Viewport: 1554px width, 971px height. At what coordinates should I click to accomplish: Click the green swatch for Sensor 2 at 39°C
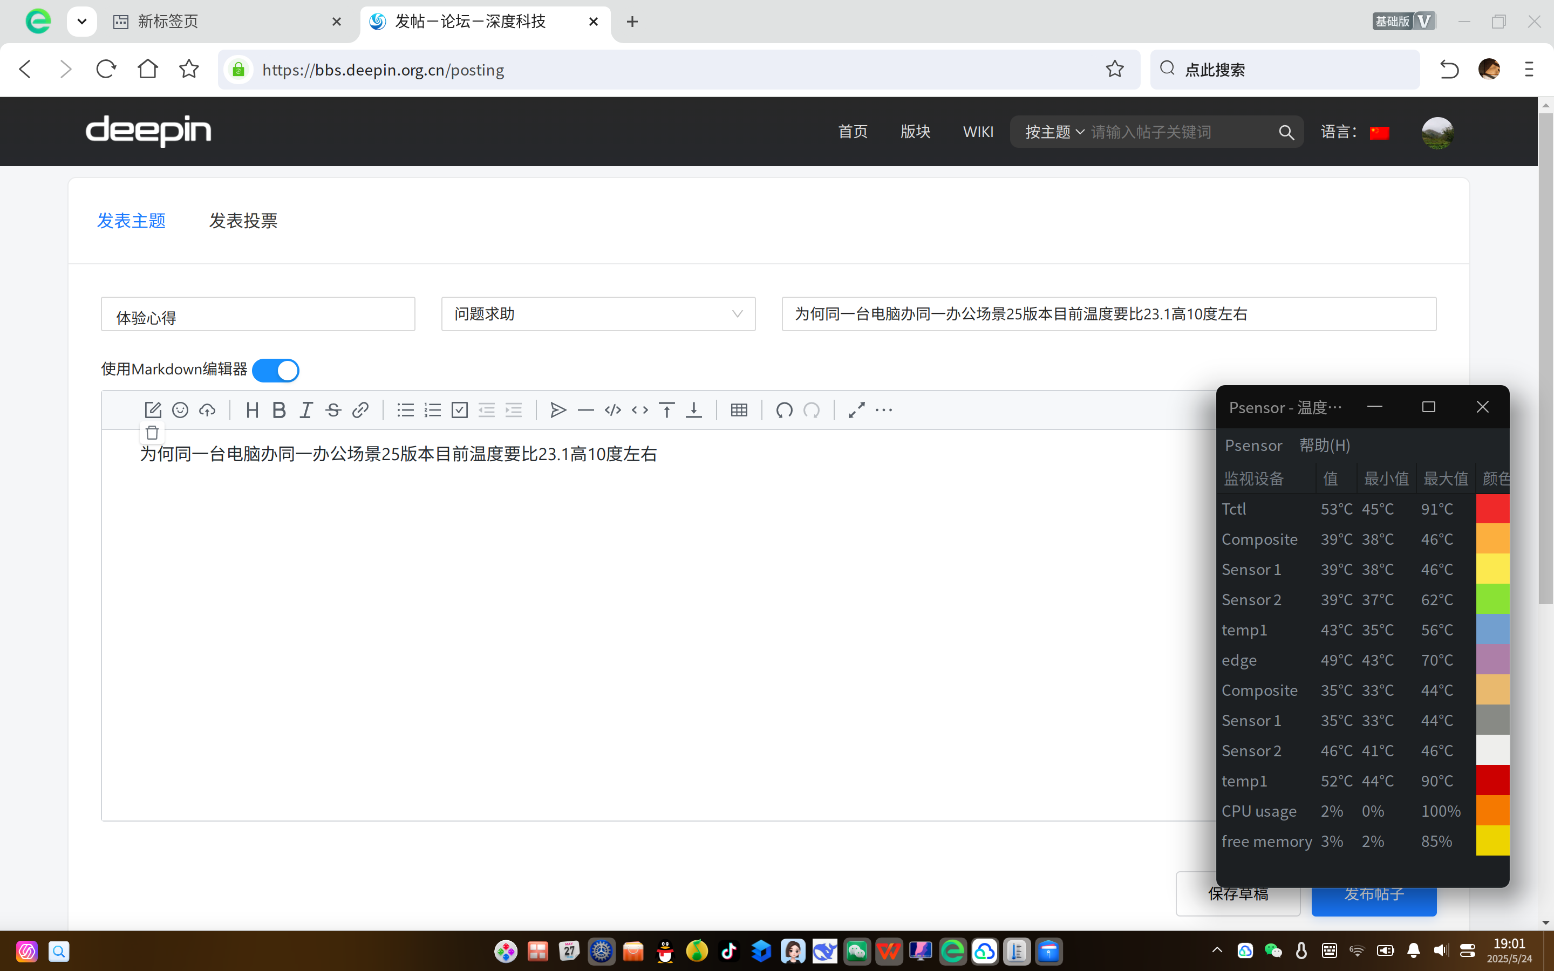click(1492, 599)
